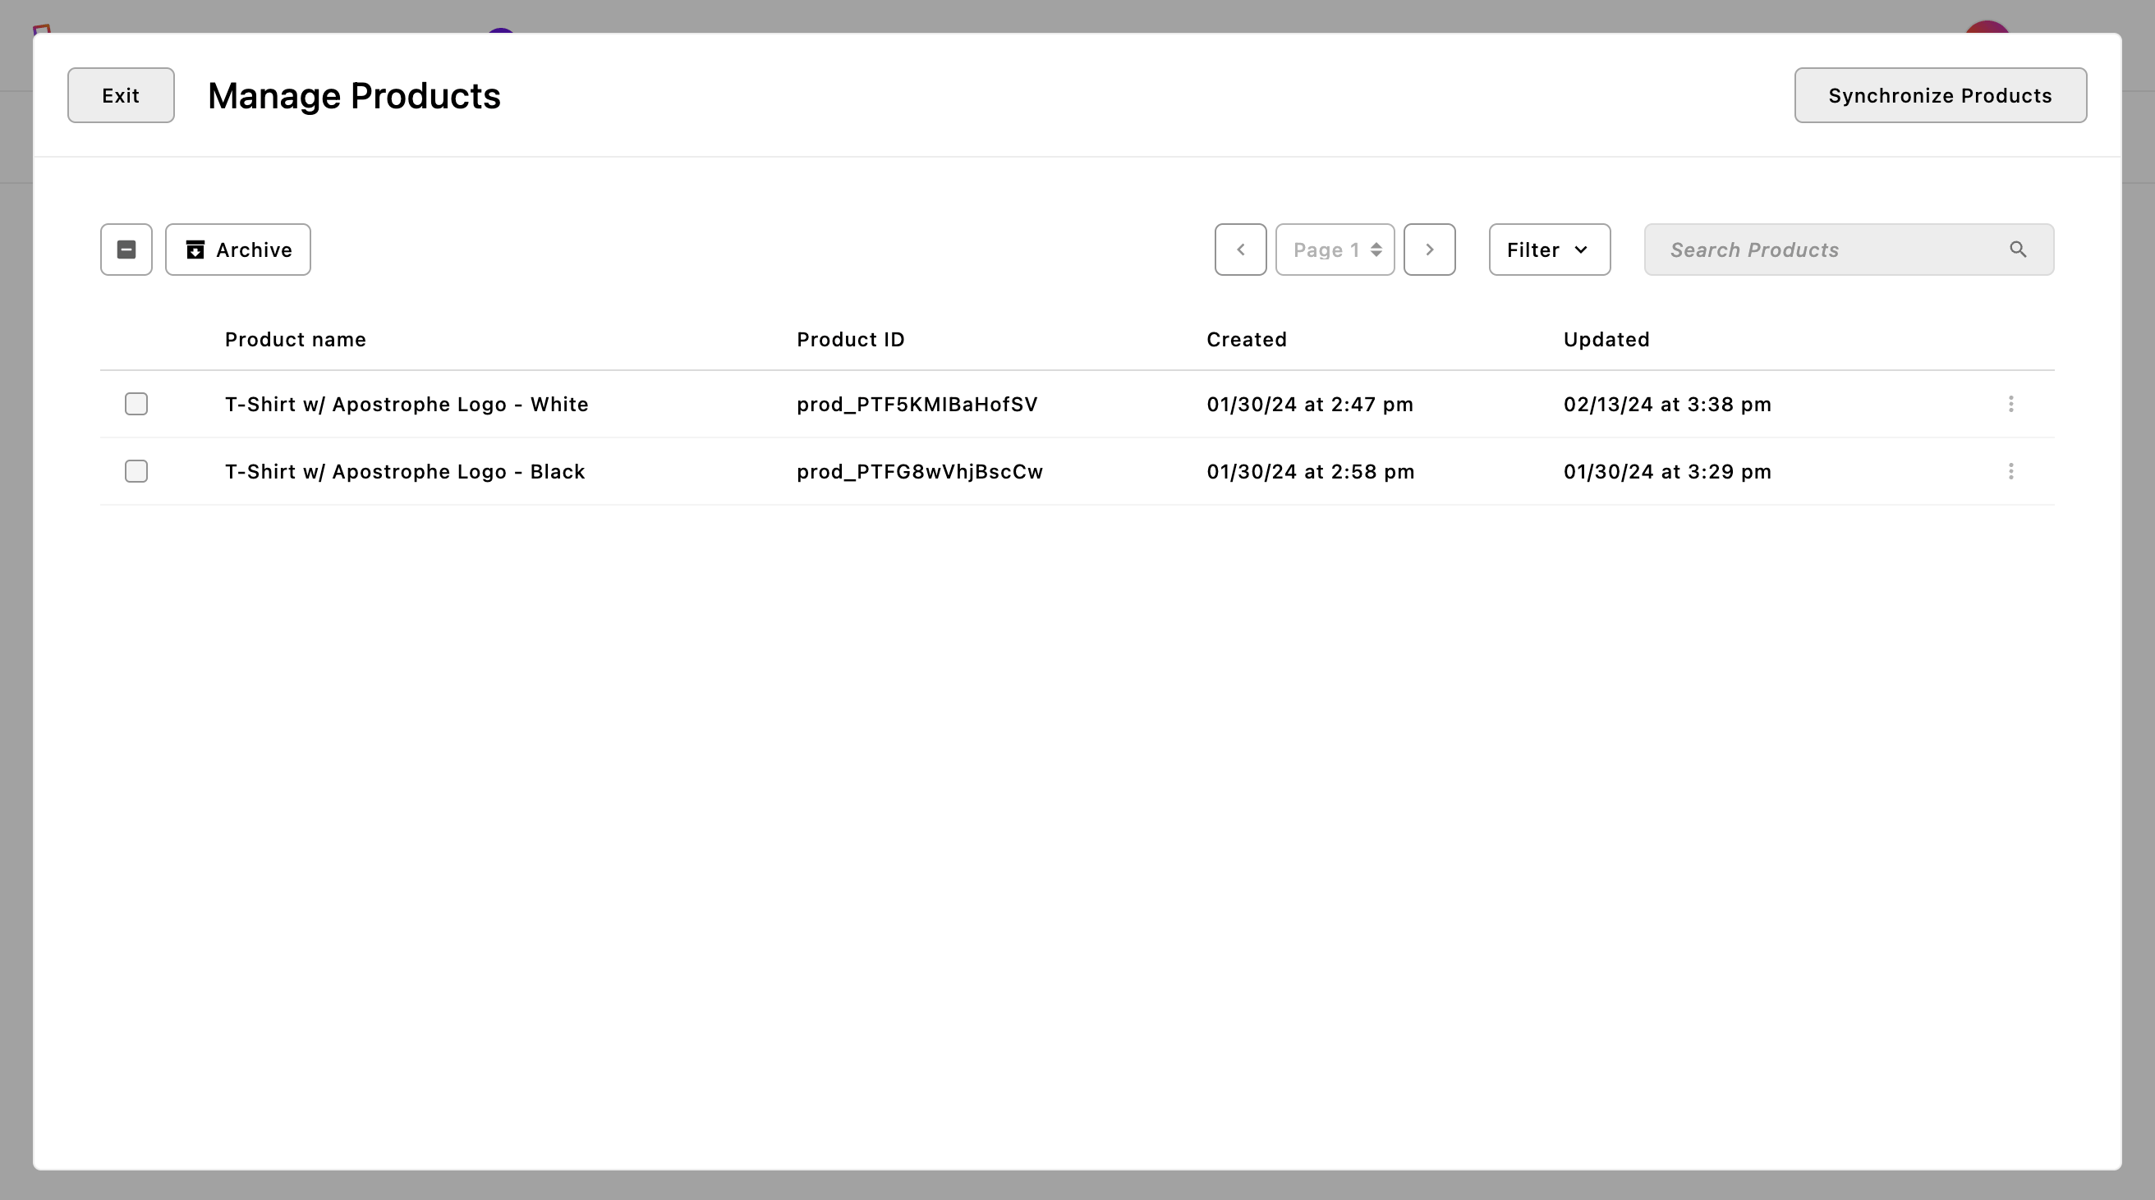Click Synchronize Products button

coord(1939,95)
